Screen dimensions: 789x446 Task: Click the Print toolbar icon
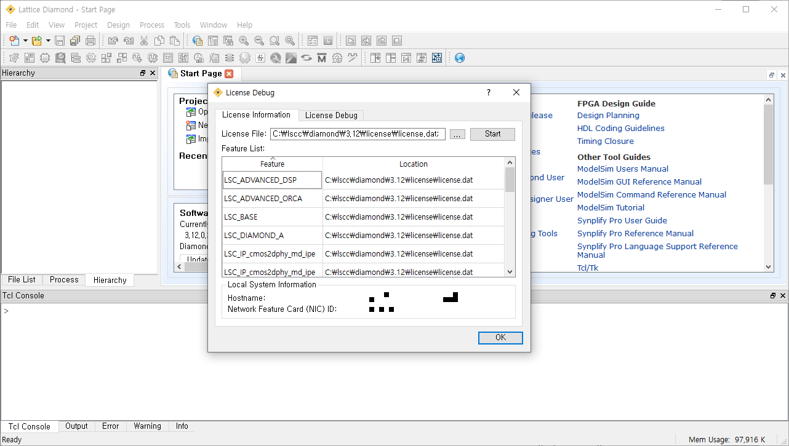[x=90, y=41]
